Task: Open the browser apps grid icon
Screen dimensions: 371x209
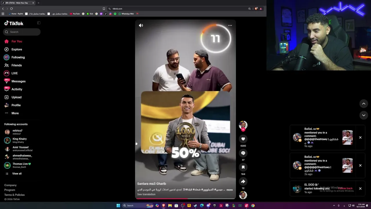Action: pos(3,14)
